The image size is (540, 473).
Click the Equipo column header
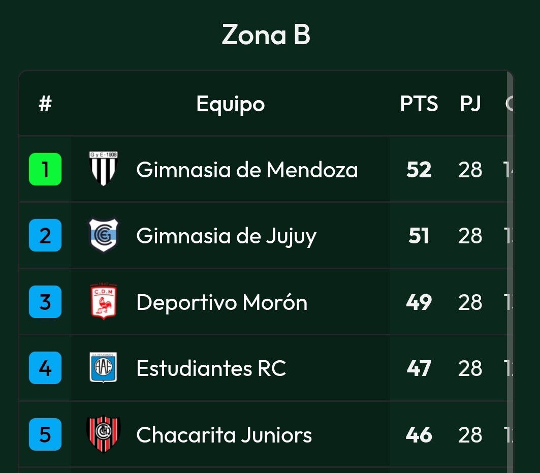231,104
